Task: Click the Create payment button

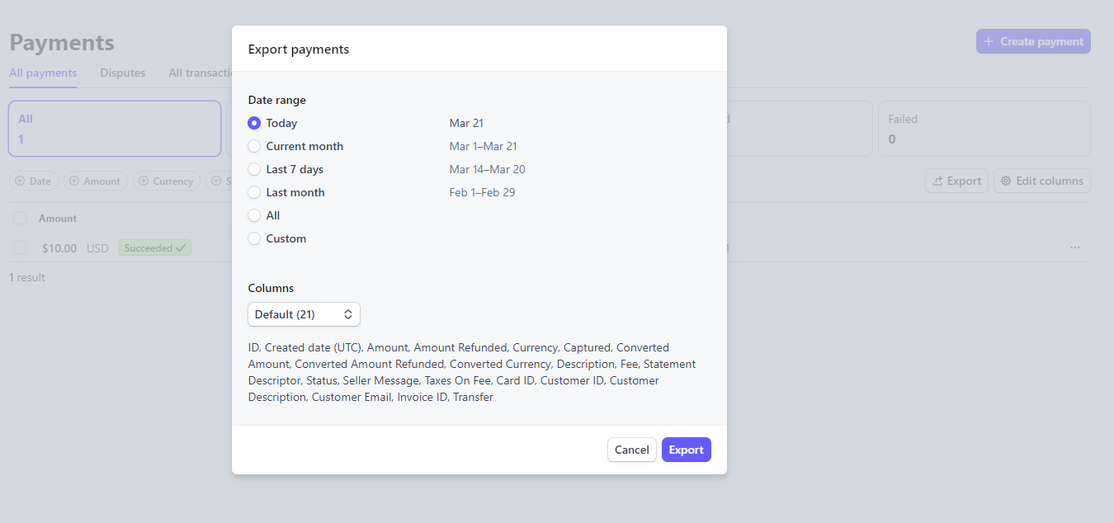Action: click(x=1033, y=41)
